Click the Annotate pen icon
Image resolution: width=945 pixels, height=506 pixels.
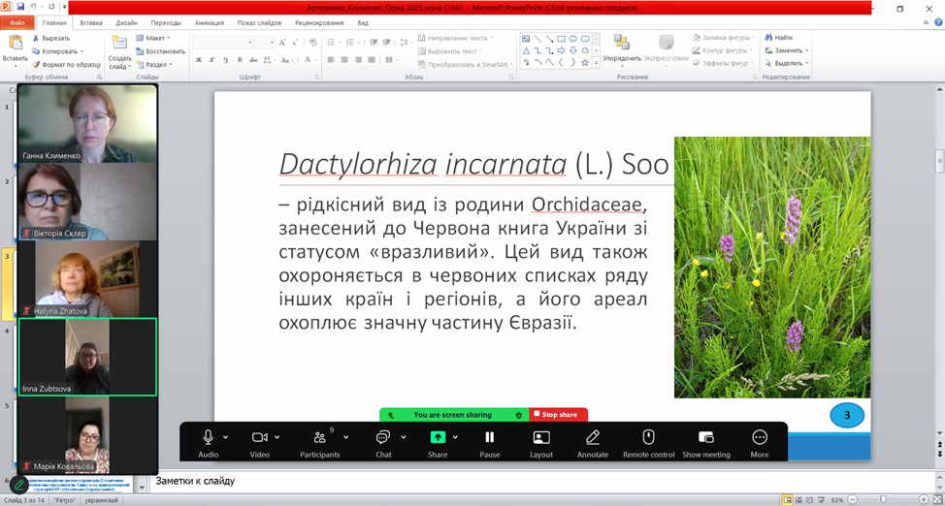(593, 438)
